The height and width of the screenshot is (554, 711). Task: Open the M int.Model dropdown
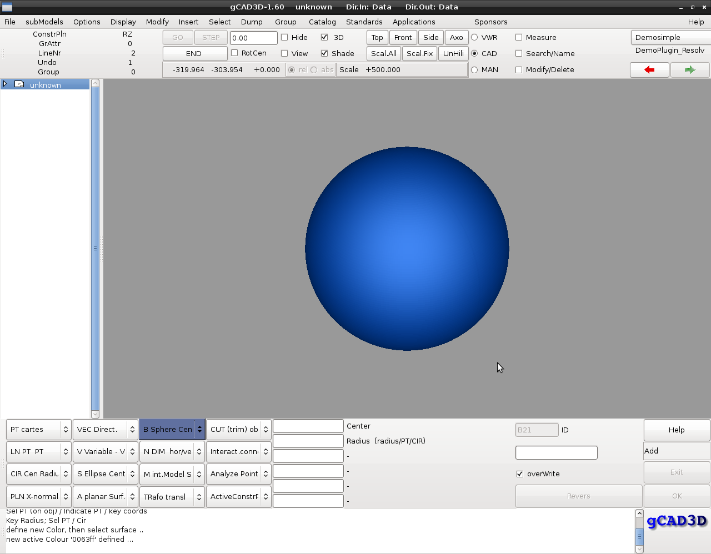click(172, 474)
